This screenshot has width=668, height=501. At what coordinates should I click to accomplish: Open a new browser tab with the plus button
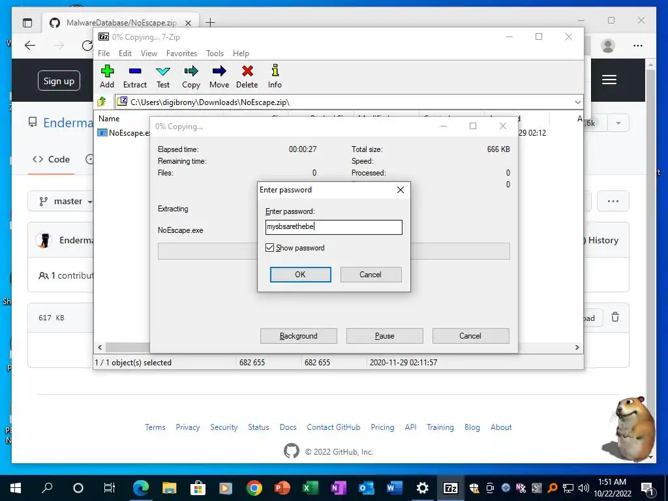[211, 23]
